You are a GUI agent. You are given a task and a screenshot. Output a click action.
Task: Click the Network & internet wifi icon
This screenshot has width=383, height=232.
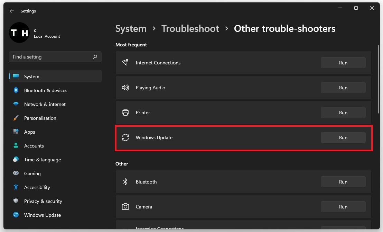pos(16,104)
